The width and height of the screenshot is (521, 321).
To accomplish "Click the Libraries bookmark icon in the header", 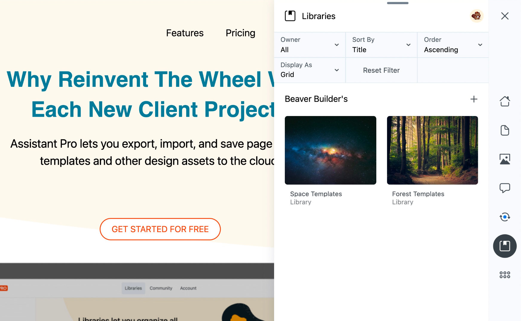I will pos(290,16).
